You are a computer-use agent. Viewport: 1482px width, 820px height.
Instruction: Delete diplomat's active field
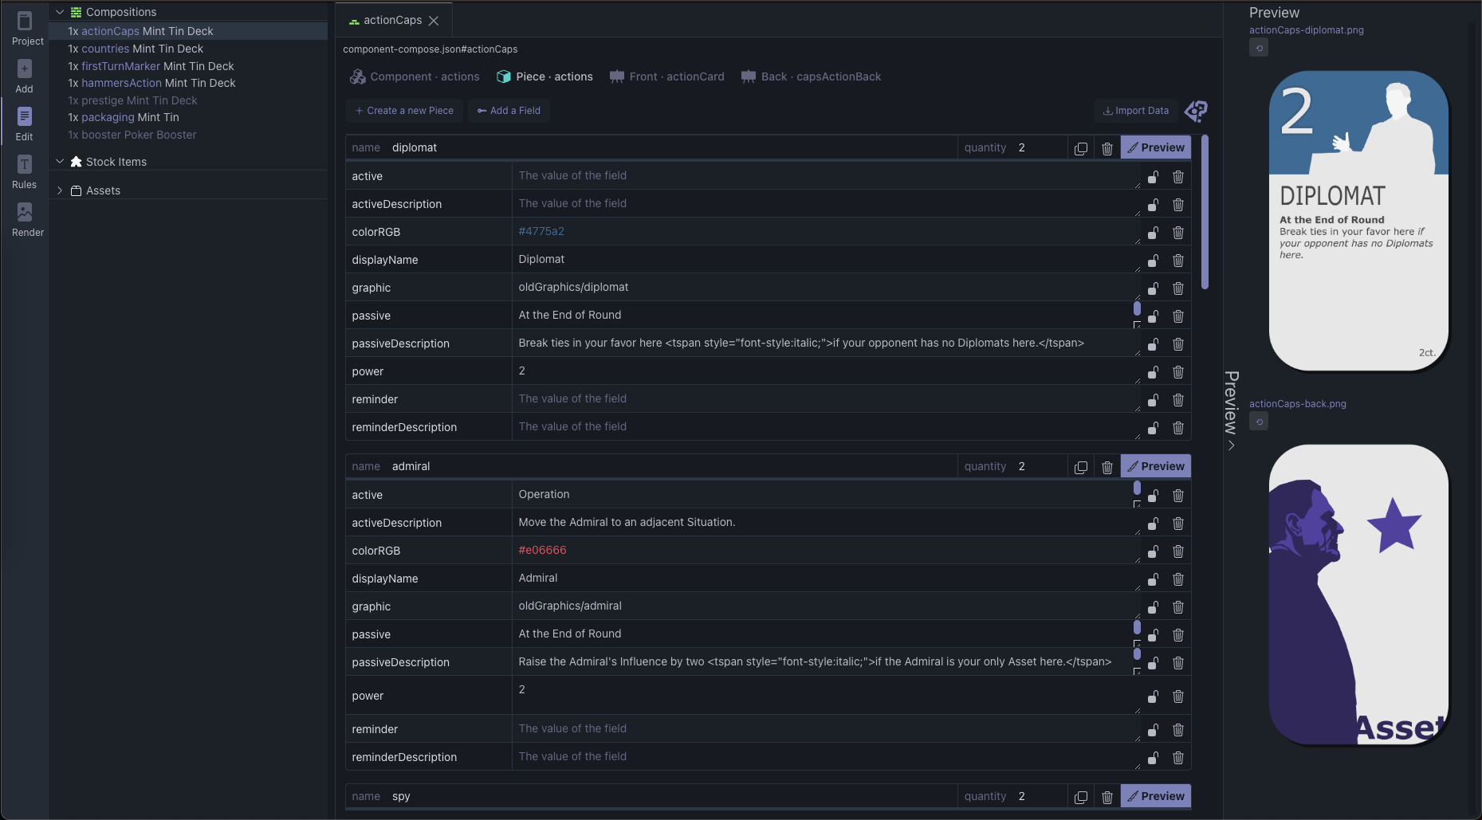click(1178, 176)
